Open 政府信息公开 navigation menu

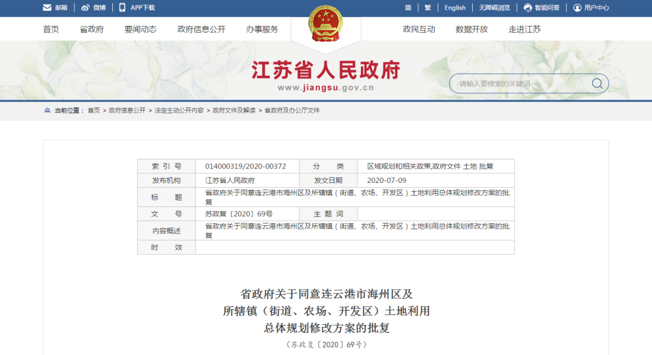click(x=201, y=29)
